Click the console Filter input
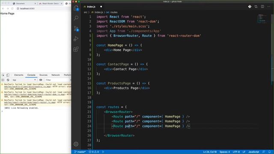 coord(57,80)
